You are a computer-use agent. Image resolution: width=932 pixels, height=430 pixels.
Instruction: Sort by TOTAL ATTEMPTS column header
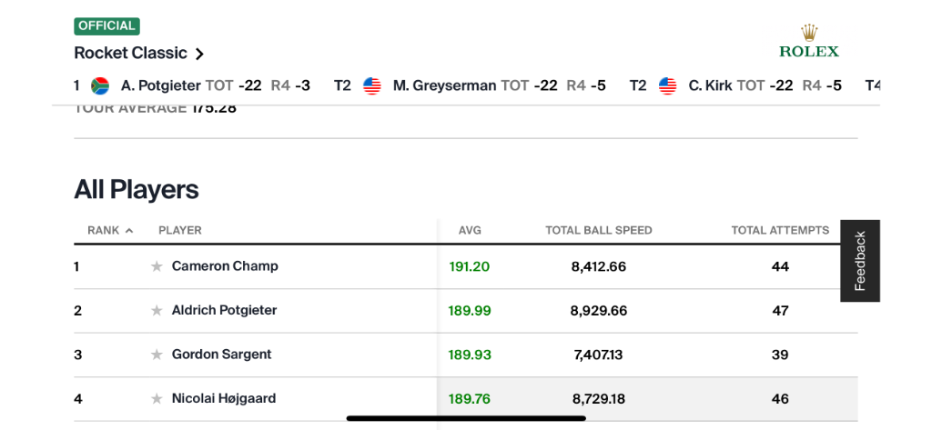click(x=780, y=230)
